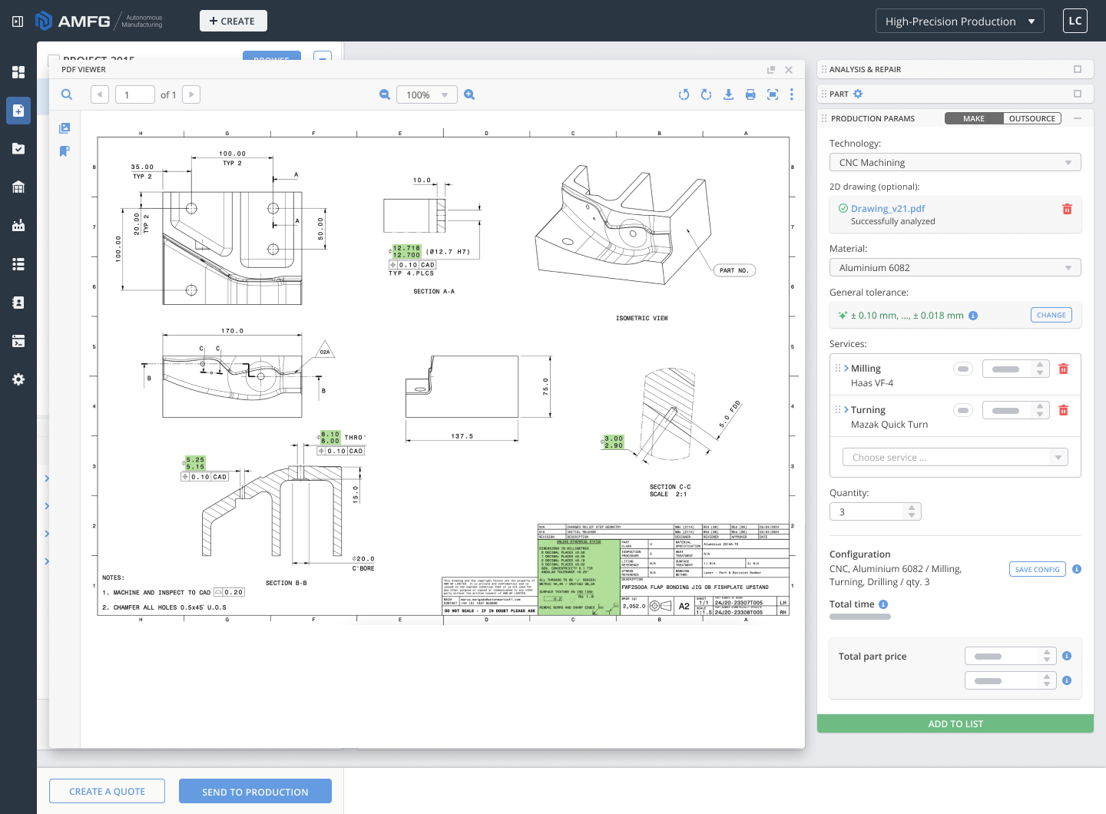This screenshot has width=1106, height=814.
Task: Open the Material dropdown showing Aluminium 6082
Action: (x=955, y=267)
